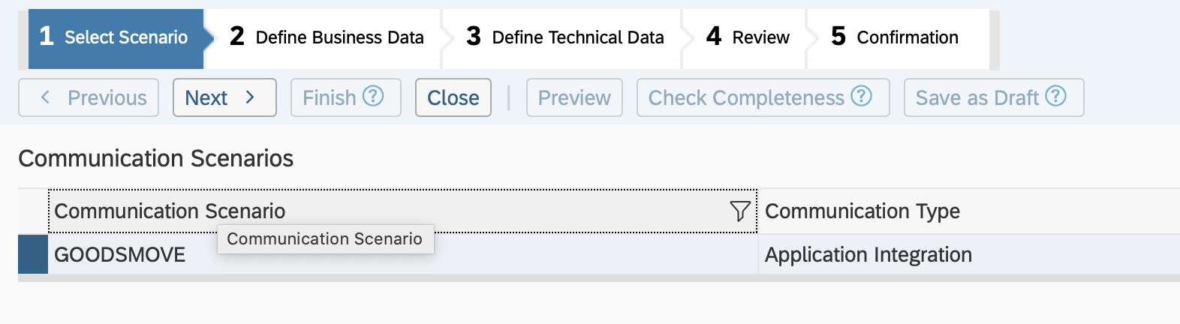Viewport: 1180px width, 324px height.
Task: Go to step 5 Confirmation
Action: click(895, 37)
